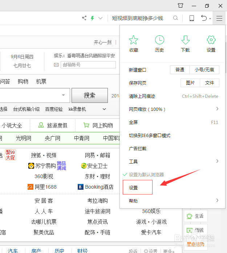Screen dimensions: 227x253
Task: Click 阿里1688 orange icon
Action: 30,187
